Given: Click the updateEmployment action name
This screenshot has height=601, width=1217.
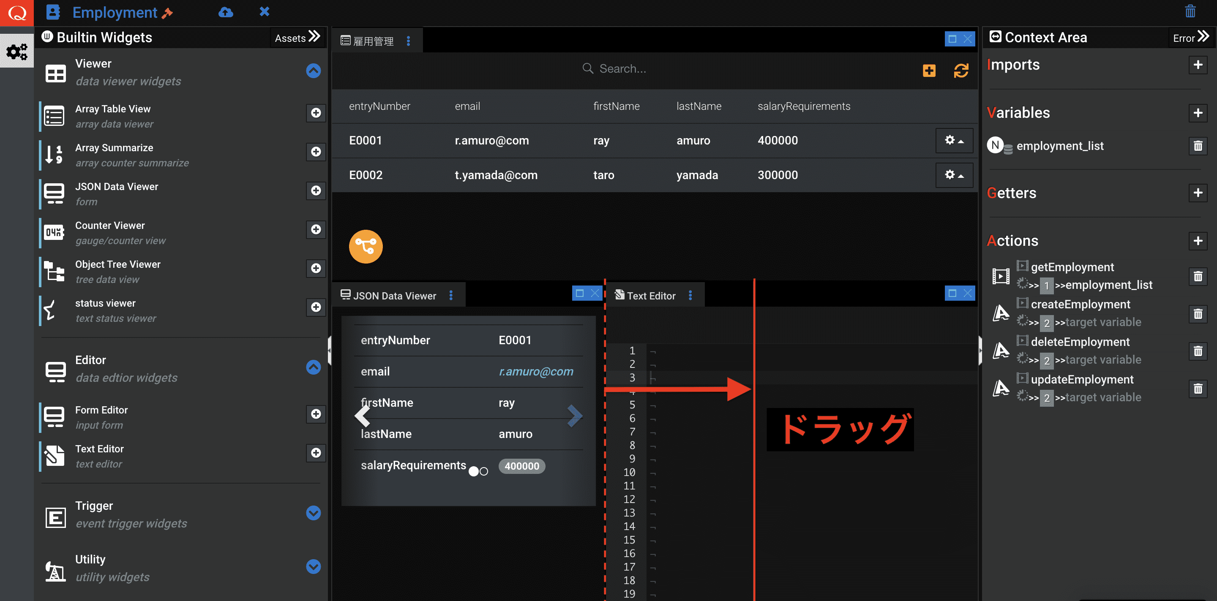Looking at the screenshot, I should click(1082, 380).
